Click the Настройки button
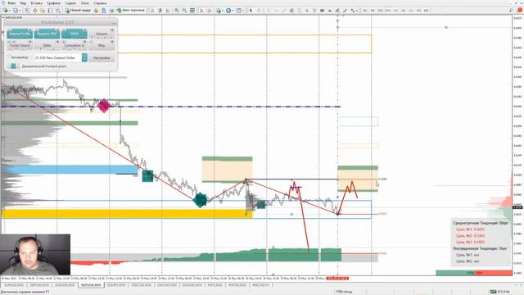 102,58
